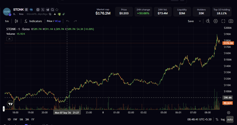Open the Telegram paper-plane icon

point(48,10)
